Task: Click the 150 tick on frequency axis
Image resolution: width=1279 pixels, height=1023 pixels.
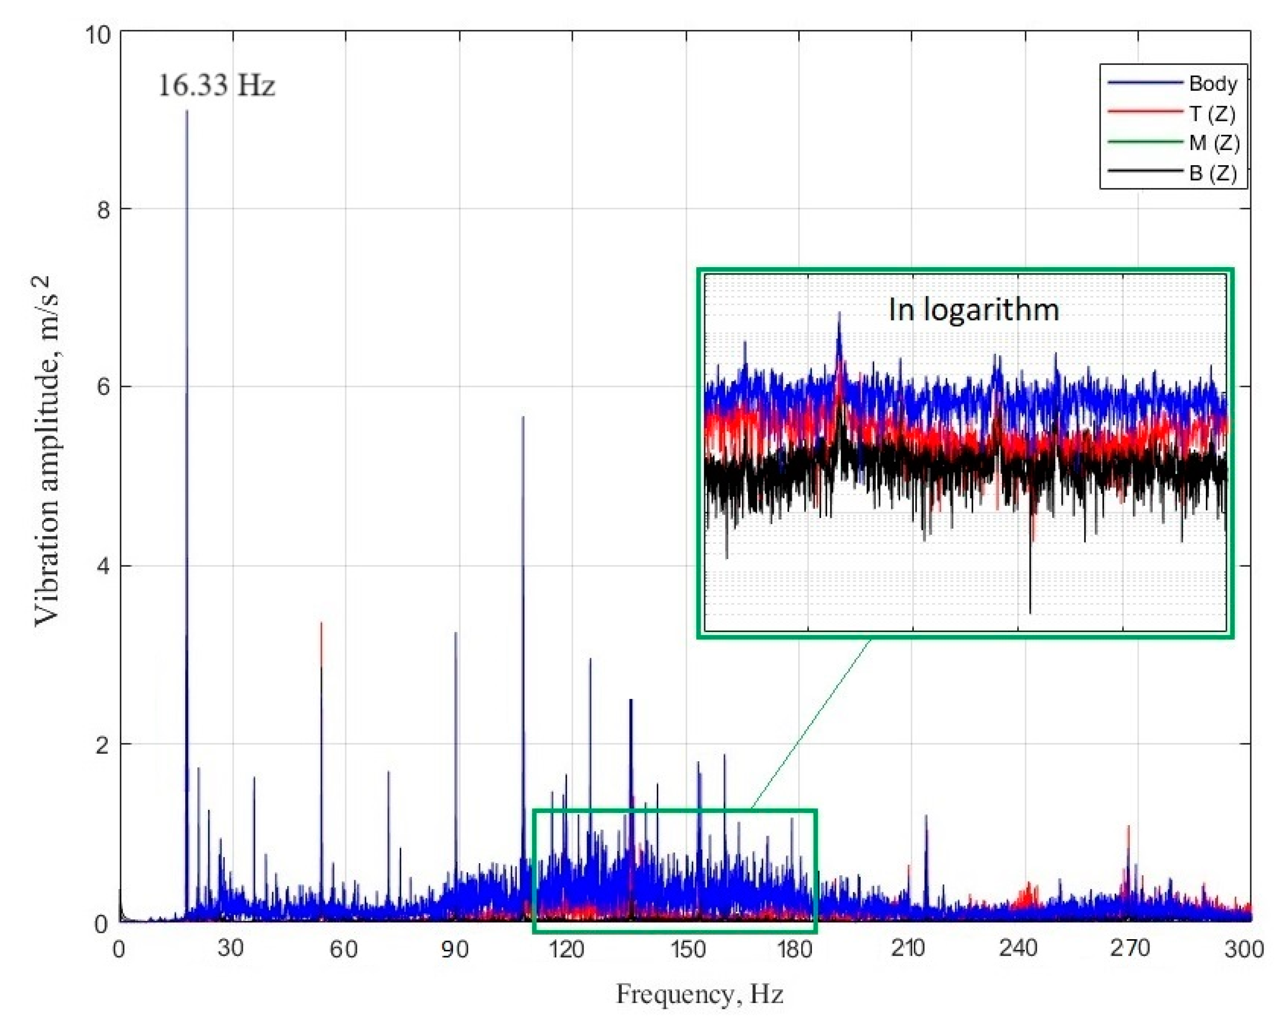Action: click(688, 949)
